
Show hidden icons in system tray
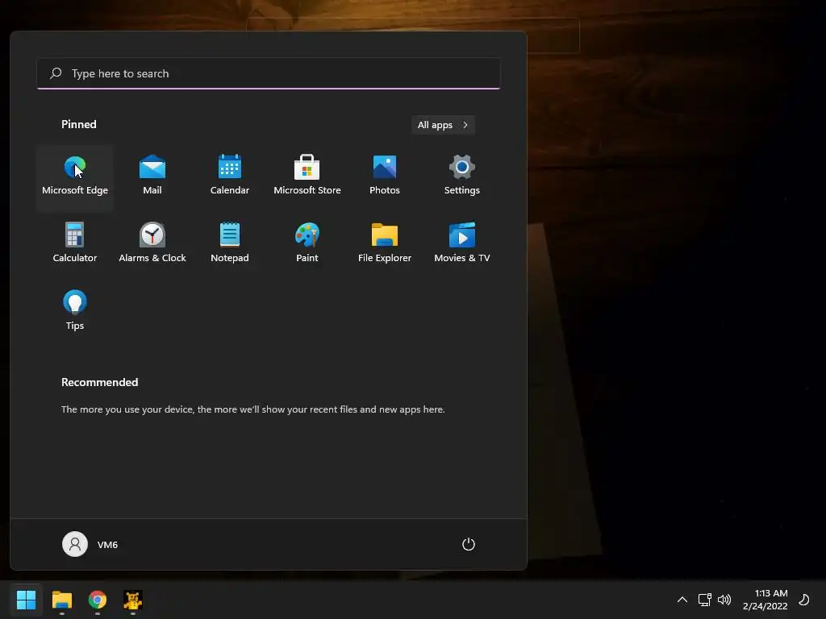click(x=682, y=600)
